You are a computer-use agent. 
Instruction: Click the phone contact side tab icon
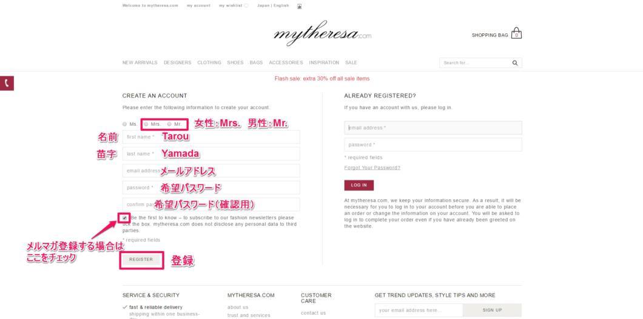(x=7, y=83)
